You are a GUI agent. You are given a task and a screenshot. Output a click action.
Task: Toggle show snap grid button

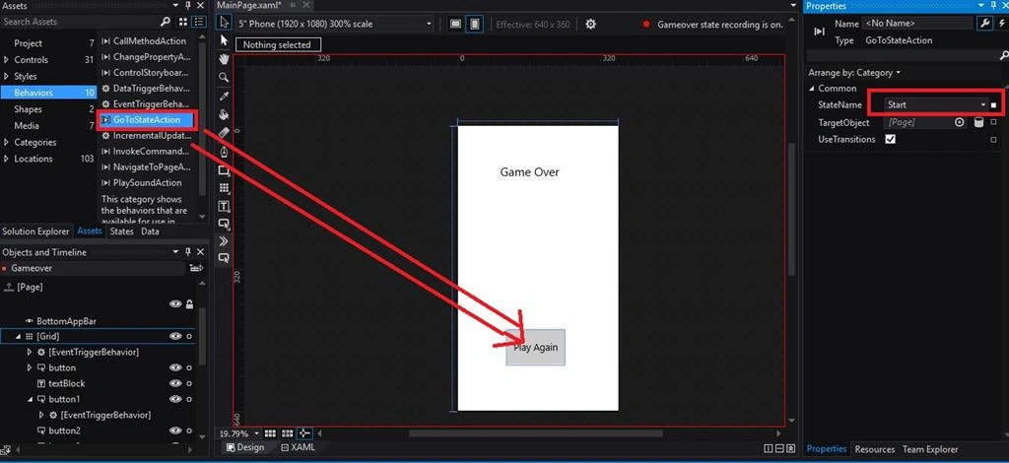pos(270,434)
